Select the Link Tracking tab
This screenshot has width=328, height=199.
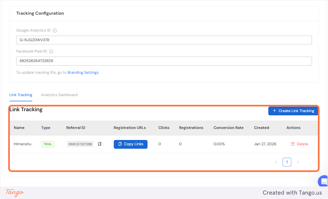click(x=21, y=95)
